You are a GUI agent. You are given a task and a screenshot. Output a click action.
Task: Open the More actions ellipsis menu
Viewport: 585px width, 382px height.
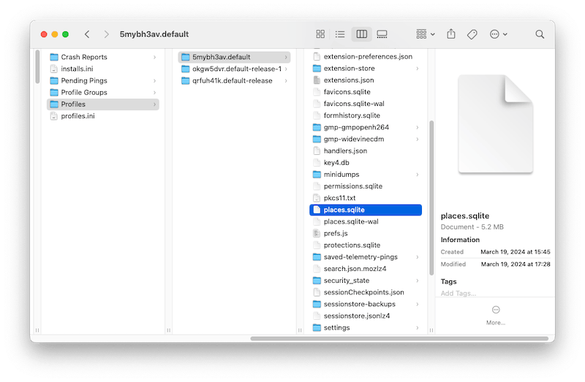coord(499,34)
